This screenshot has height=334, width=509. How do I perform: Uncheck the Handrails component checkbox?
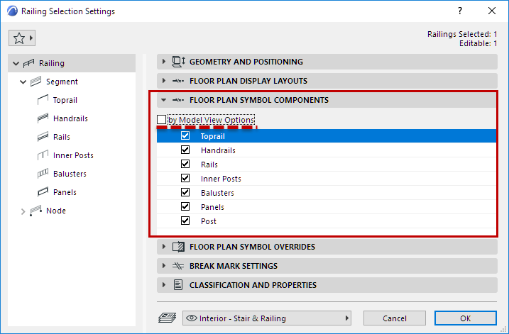185,150
